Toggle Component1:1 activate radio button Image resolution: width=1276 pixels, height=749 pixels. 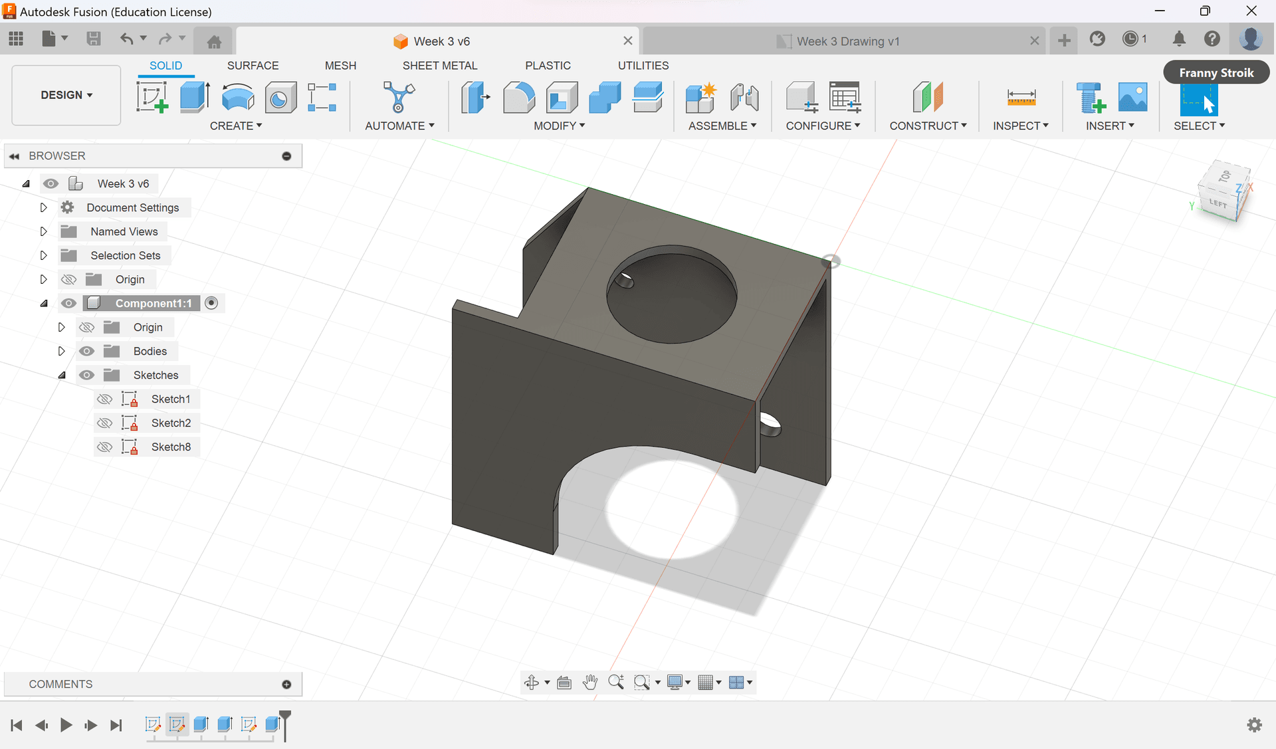[x=211, y=303]
